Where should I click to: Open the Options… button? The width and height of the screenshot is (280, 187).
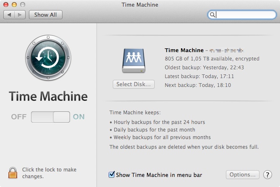pyautogui.click(x=243, y=175)
